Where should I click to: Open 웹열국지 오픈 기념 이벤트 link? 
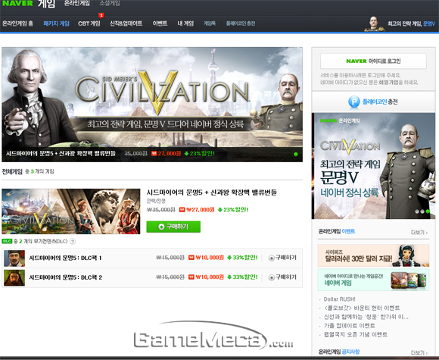356,335
